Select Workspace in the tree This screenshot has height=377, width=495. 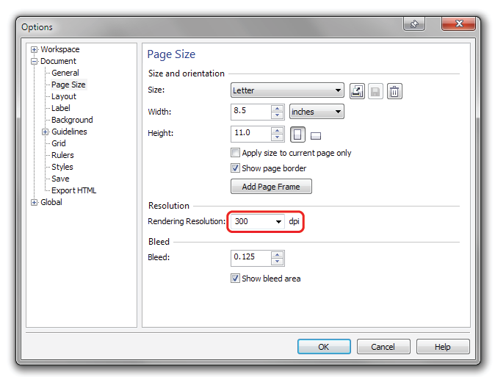(60, 50)
